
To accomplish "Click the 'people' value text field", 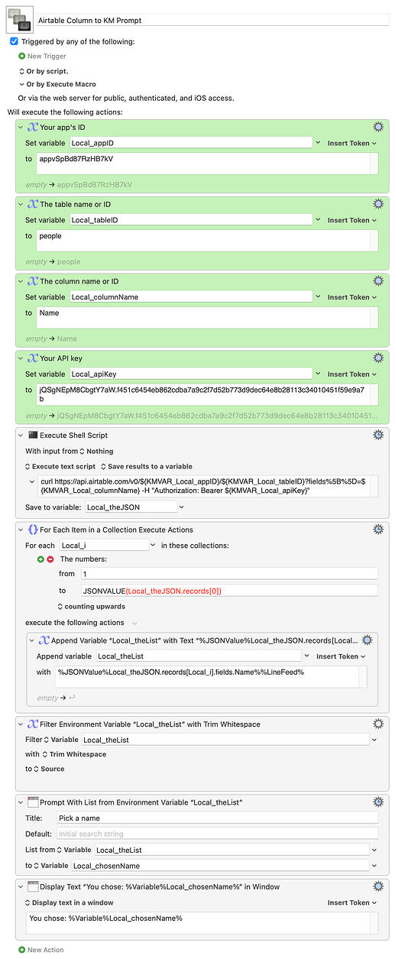I will click(x=206, y=241).
